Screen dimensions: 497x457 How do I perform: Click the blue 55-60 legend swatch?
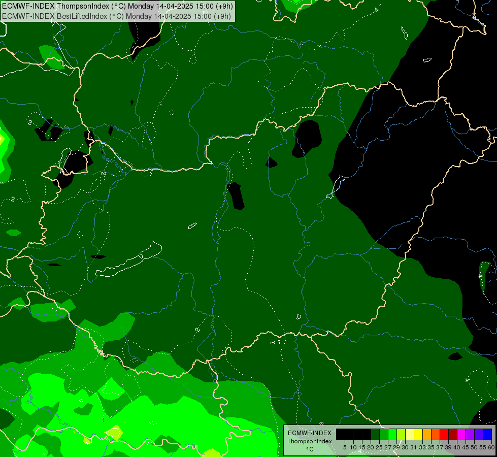[x=487, y=434]
